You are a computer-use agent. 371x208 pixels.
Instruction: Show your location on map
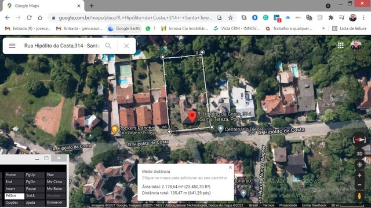point(359,165)
